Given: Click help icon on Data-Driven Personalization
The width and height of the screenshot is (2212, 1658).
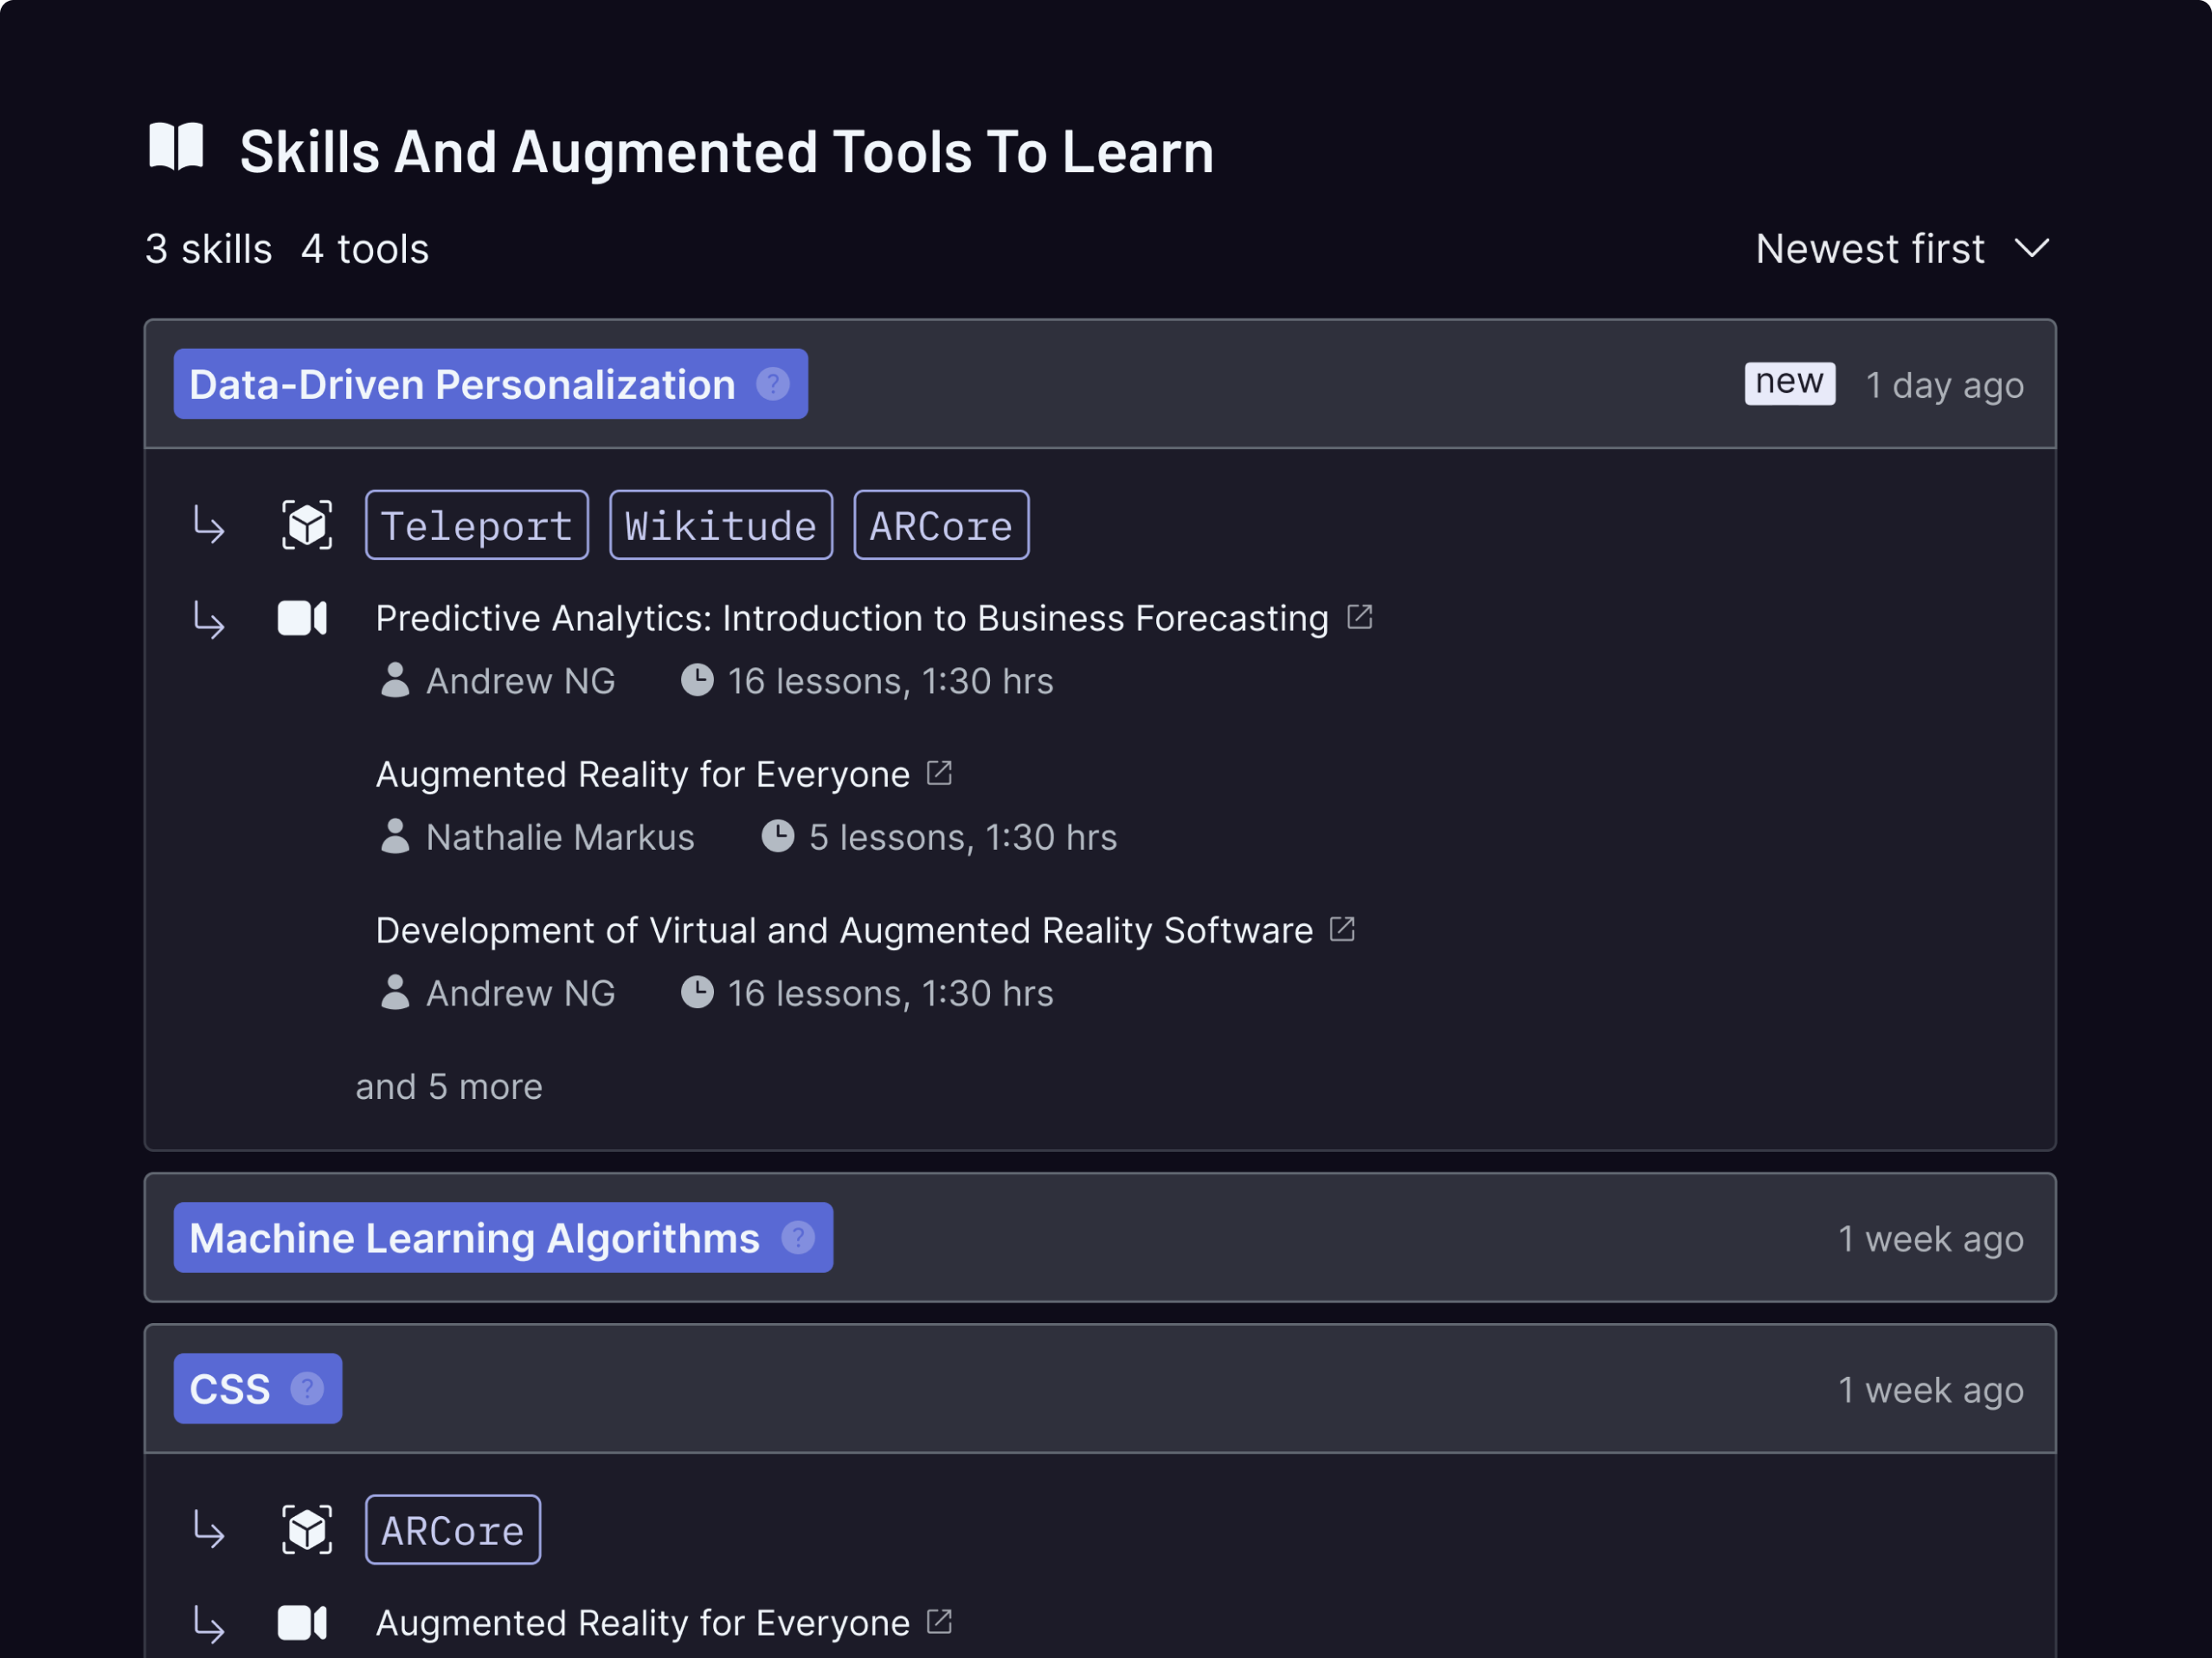Looking at the screenshot, I should (773, 384).
